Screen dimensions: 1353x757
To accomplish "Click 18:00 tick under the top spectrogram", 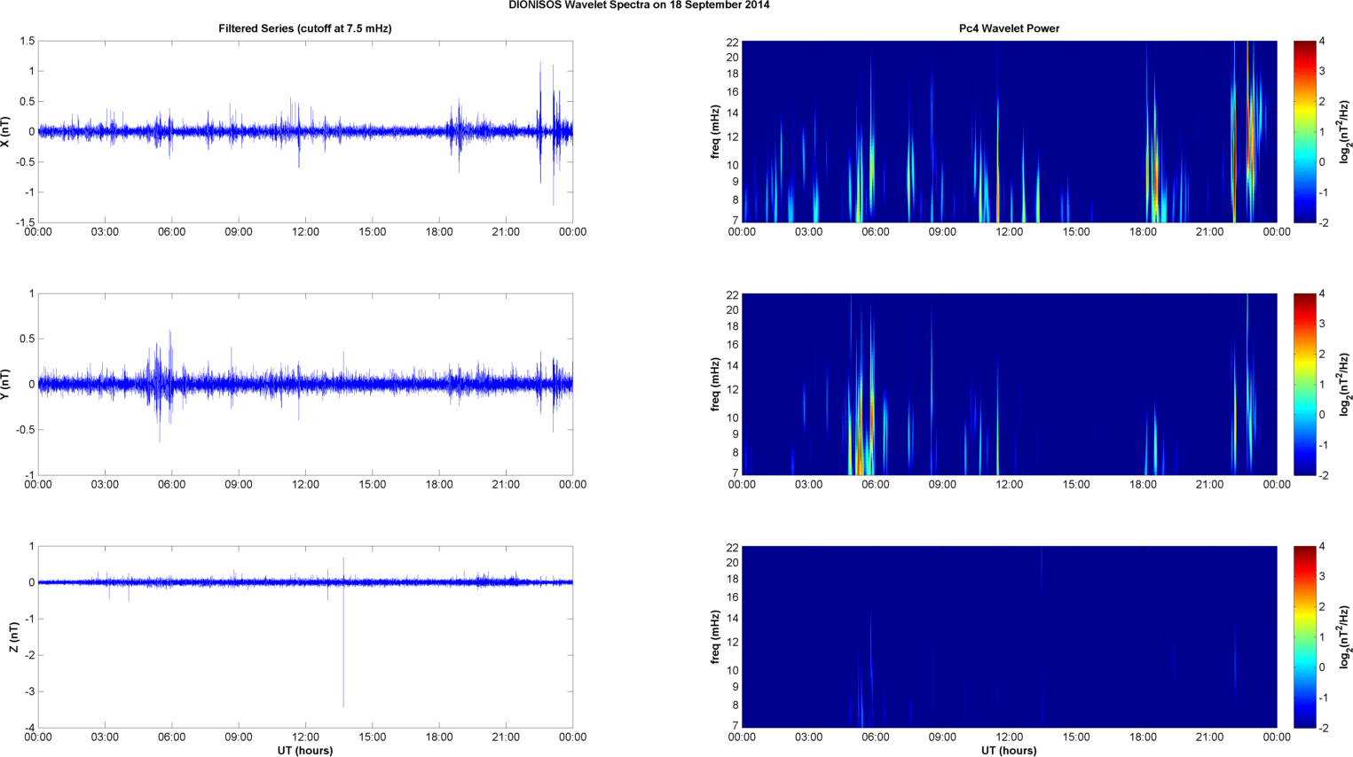I will pyautogui.click(x=1143, y=232).
